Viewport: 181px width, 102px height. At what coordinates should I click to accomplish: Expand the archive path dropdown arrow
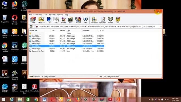(161, 27)
